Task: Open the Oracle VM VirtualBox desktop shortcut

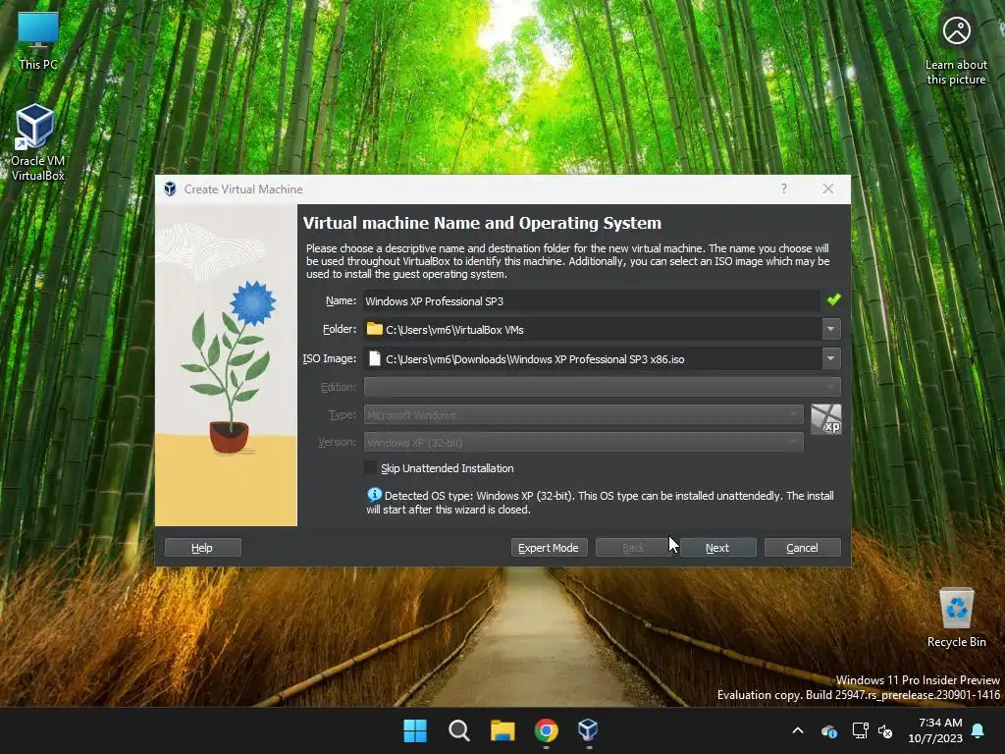Action: [37, 142]
